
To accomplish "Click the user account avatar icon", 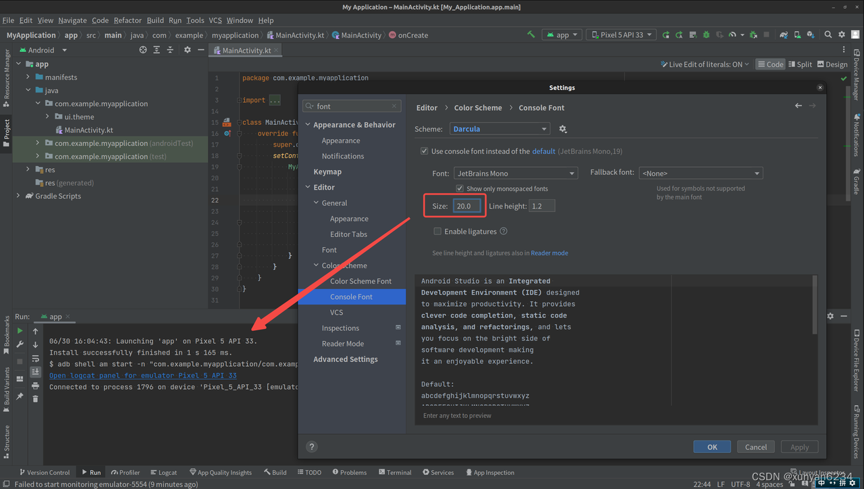I will pos(855,34).
